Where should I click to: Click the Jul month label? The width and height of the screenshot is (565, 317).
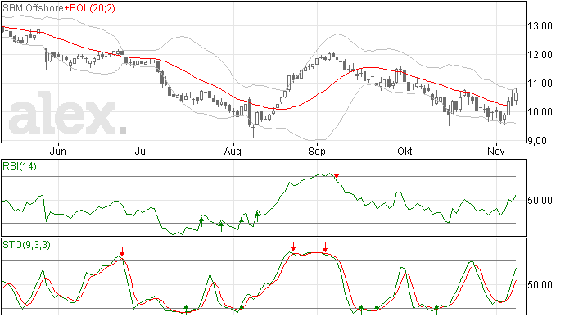point(141,151)
